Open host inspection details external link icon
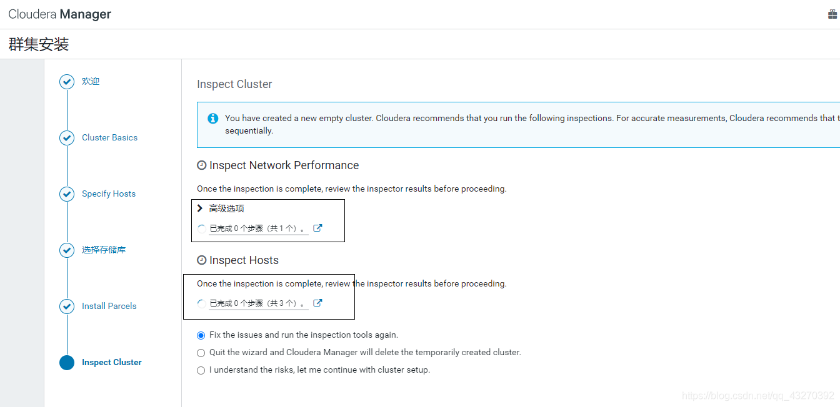Screen dimensions: 840x407 click(317, 303)
